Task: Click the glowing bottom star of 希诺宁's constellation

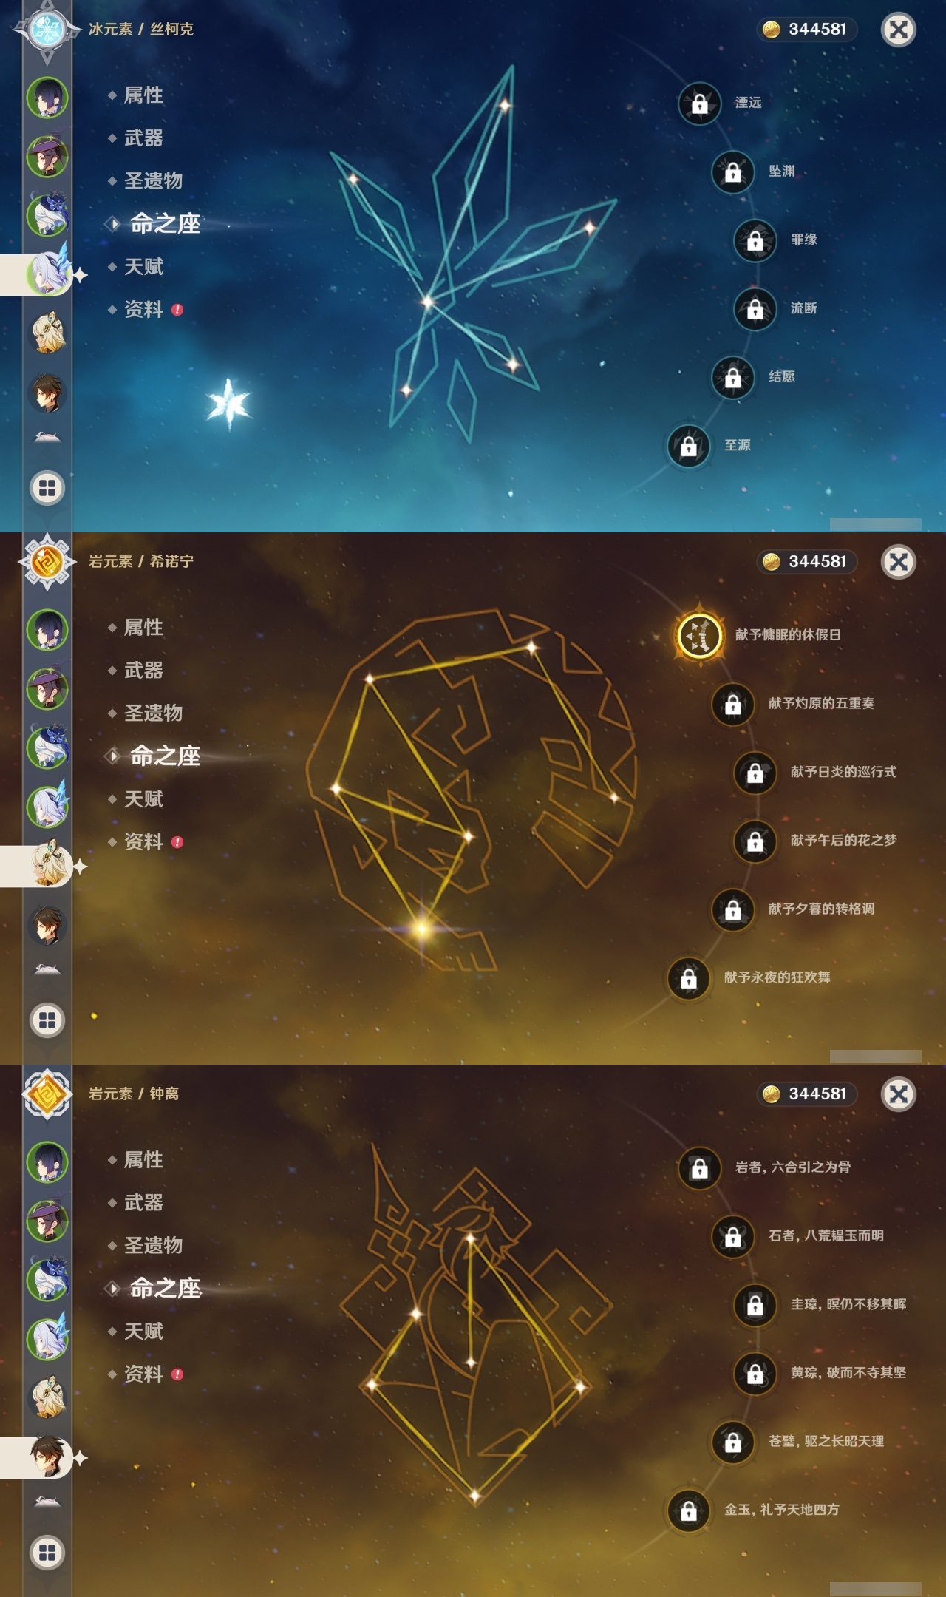Action: pos(421,928)
